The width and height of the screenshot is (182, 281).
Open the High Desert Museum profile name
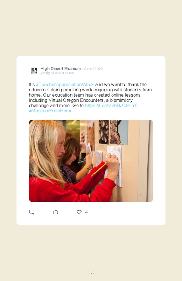tap(61, 69)
